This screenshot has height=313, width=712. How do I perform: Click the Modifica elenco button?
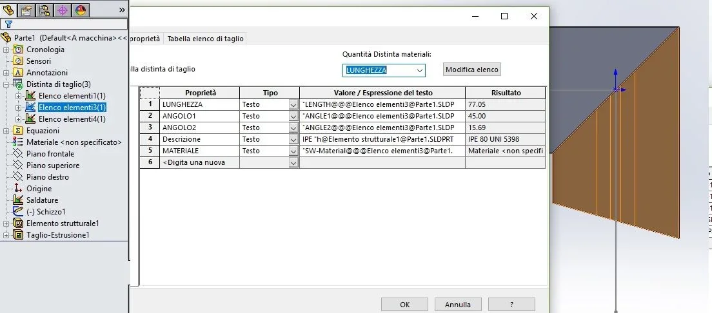[472, 70]
